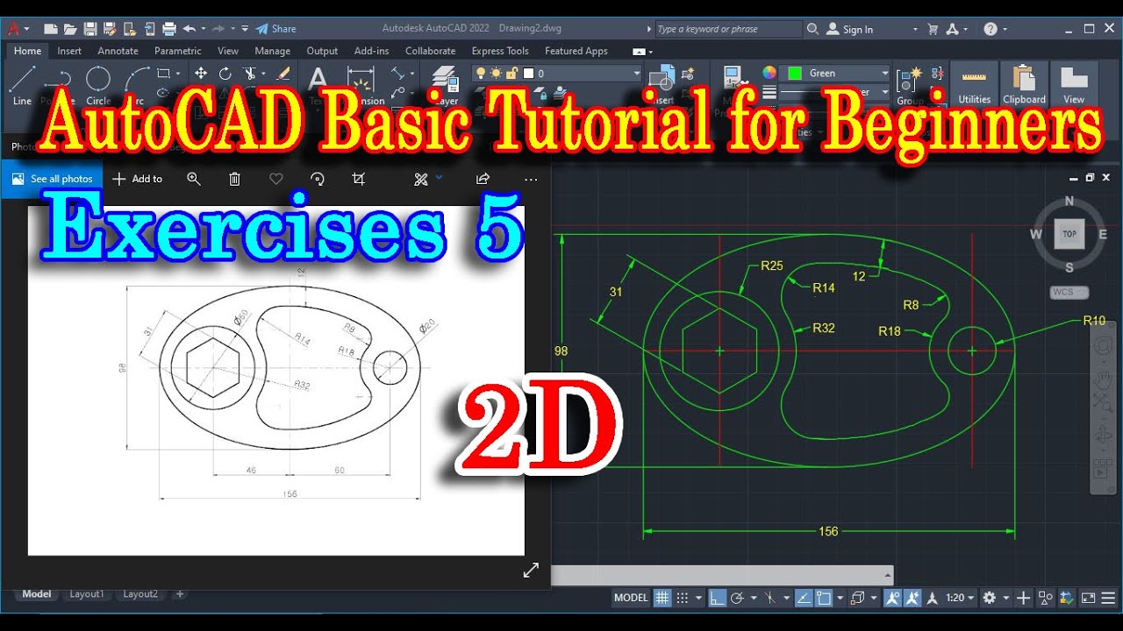Select the Circle tool
Image resolution: width=1123 pixels, height=631 pixels.
coord(98,85)
